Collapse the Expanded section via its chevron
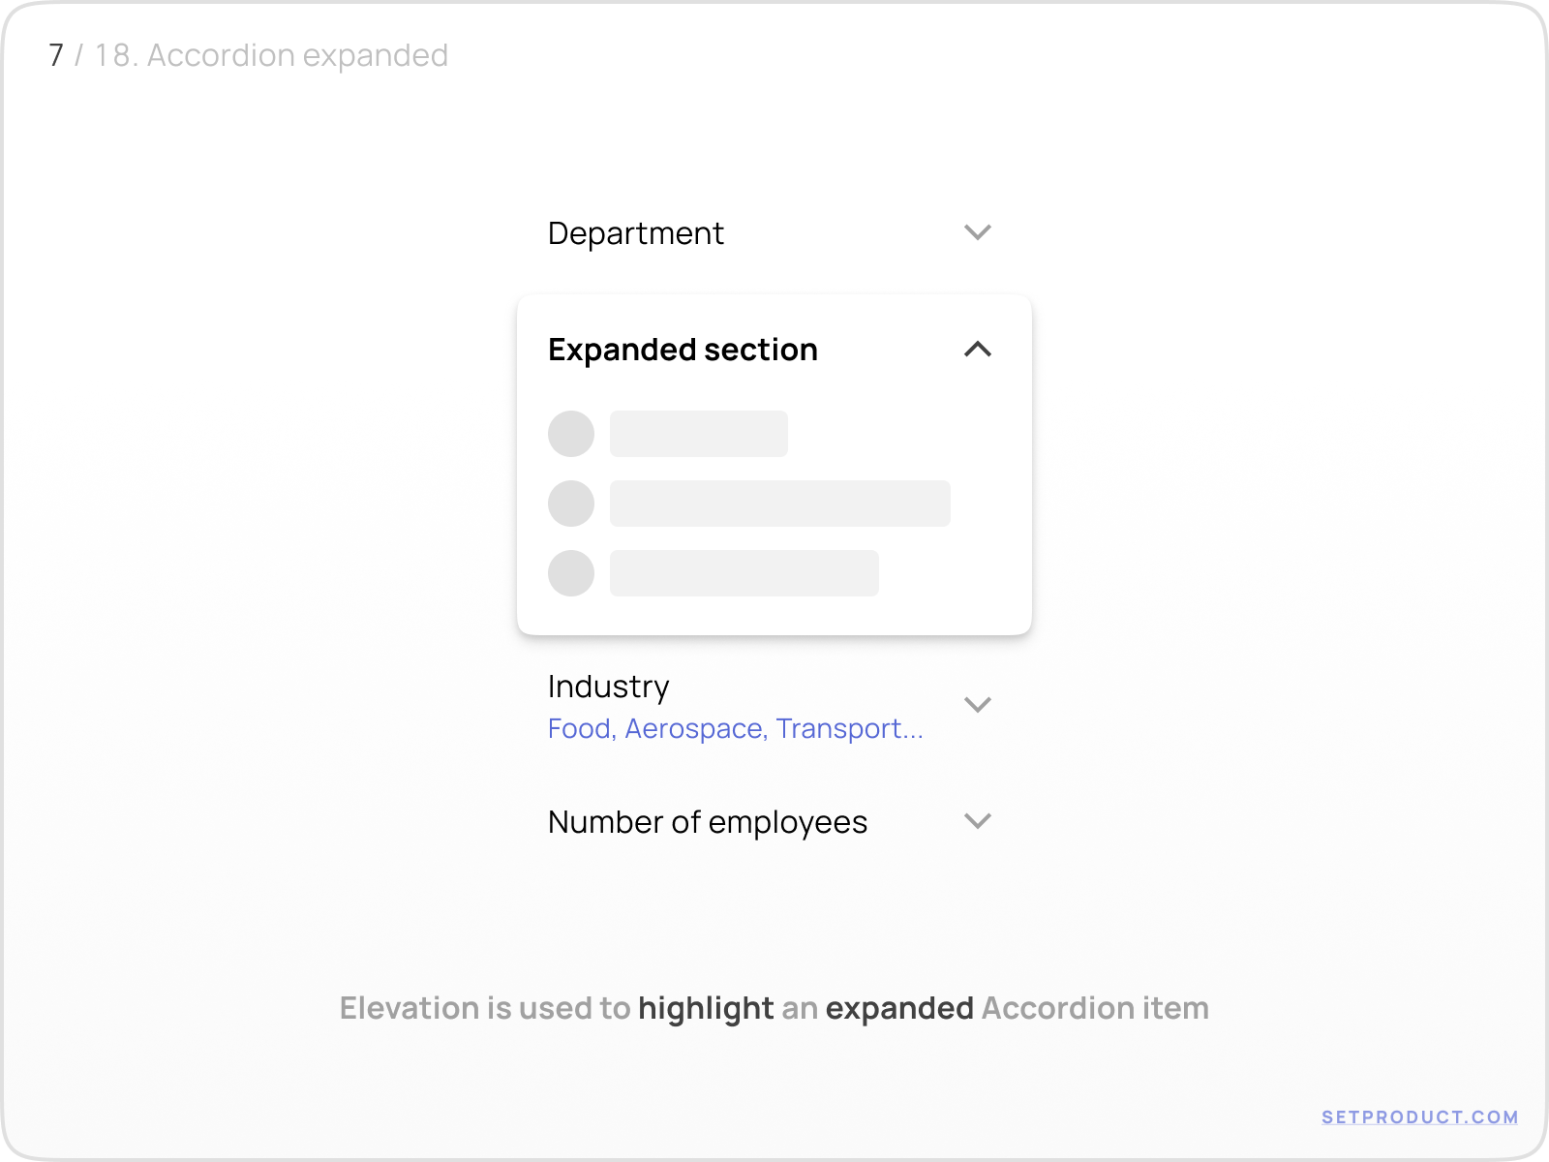 coord(979,349)
